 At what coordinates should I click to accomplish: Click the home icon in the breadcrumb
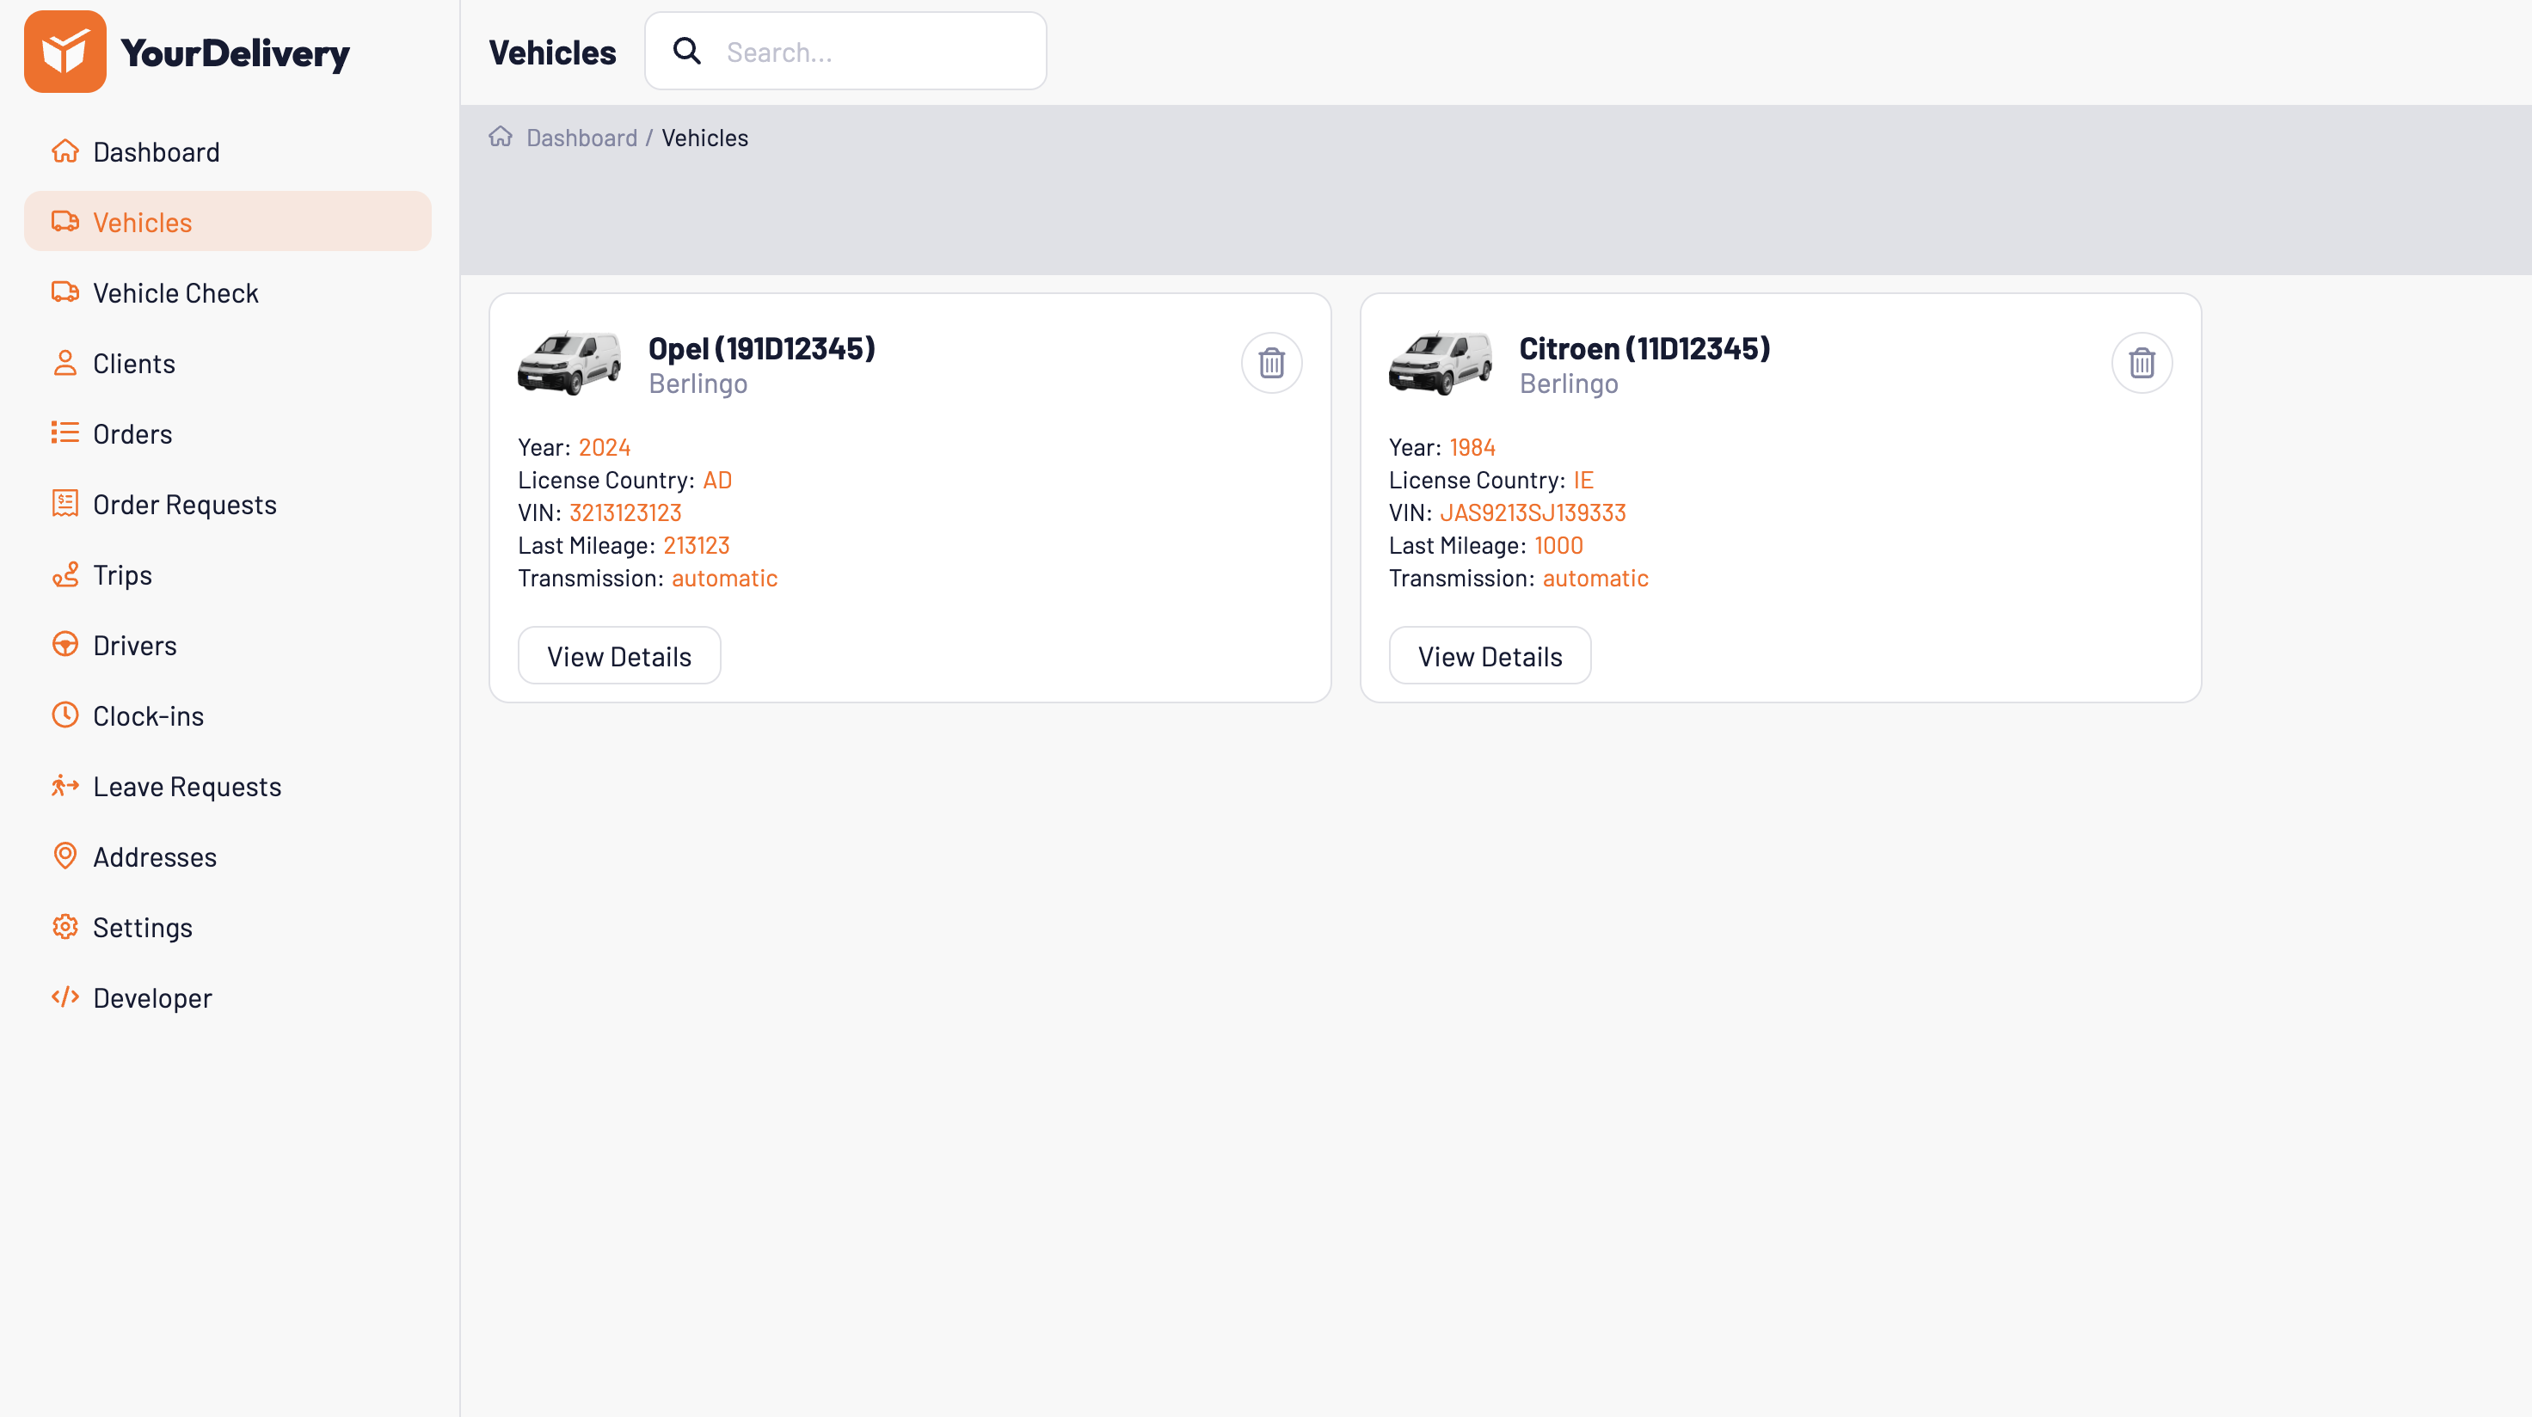click(x=501, y=137)
